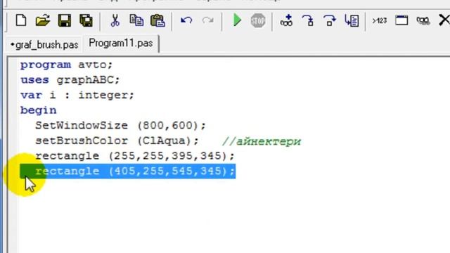Screen dimensions: 450x253
Task: Click the step over debug icon
Action: 330,20
